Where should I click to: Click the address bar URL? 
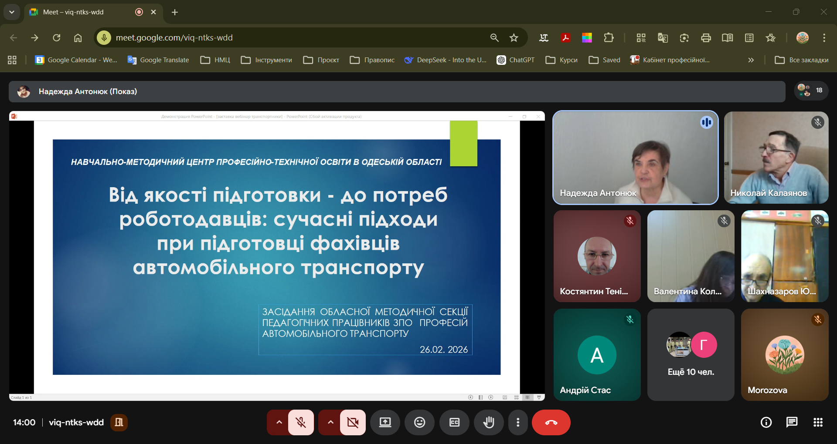coord(174,38)
